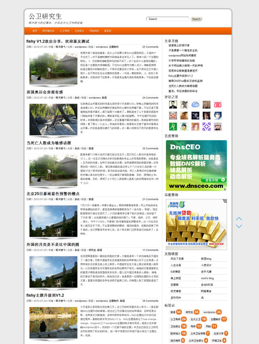Select the '研究生 55' tag
Image resolution: width=259 pixels, height=344 pixels.
(x=192, y=312)
